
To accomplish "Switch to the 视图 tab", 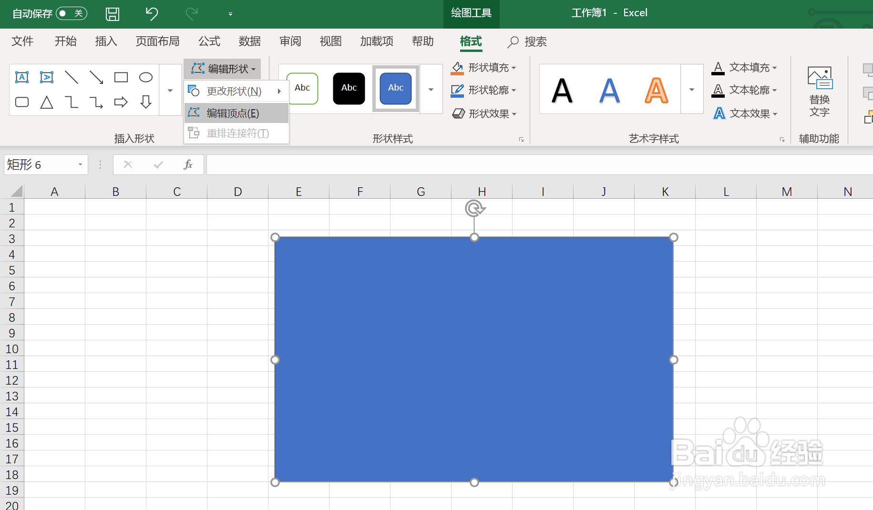I will click(330, 41).
